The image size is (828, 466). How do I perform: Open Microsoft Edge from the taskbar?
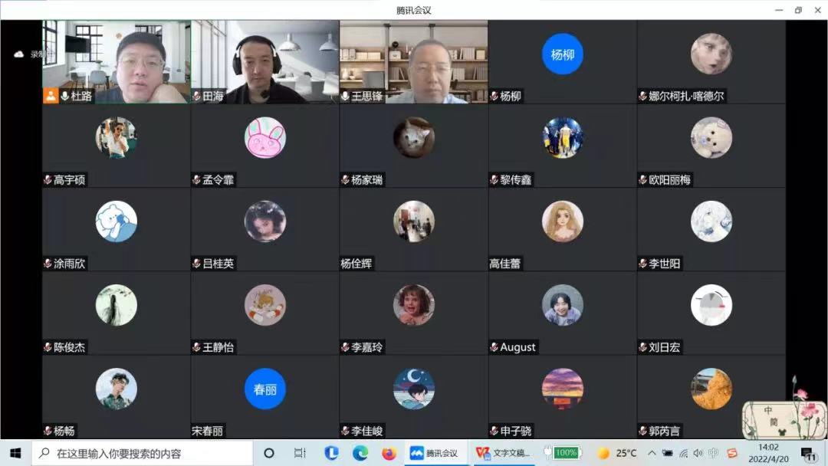pyautogui.click(x=360, y=453)
